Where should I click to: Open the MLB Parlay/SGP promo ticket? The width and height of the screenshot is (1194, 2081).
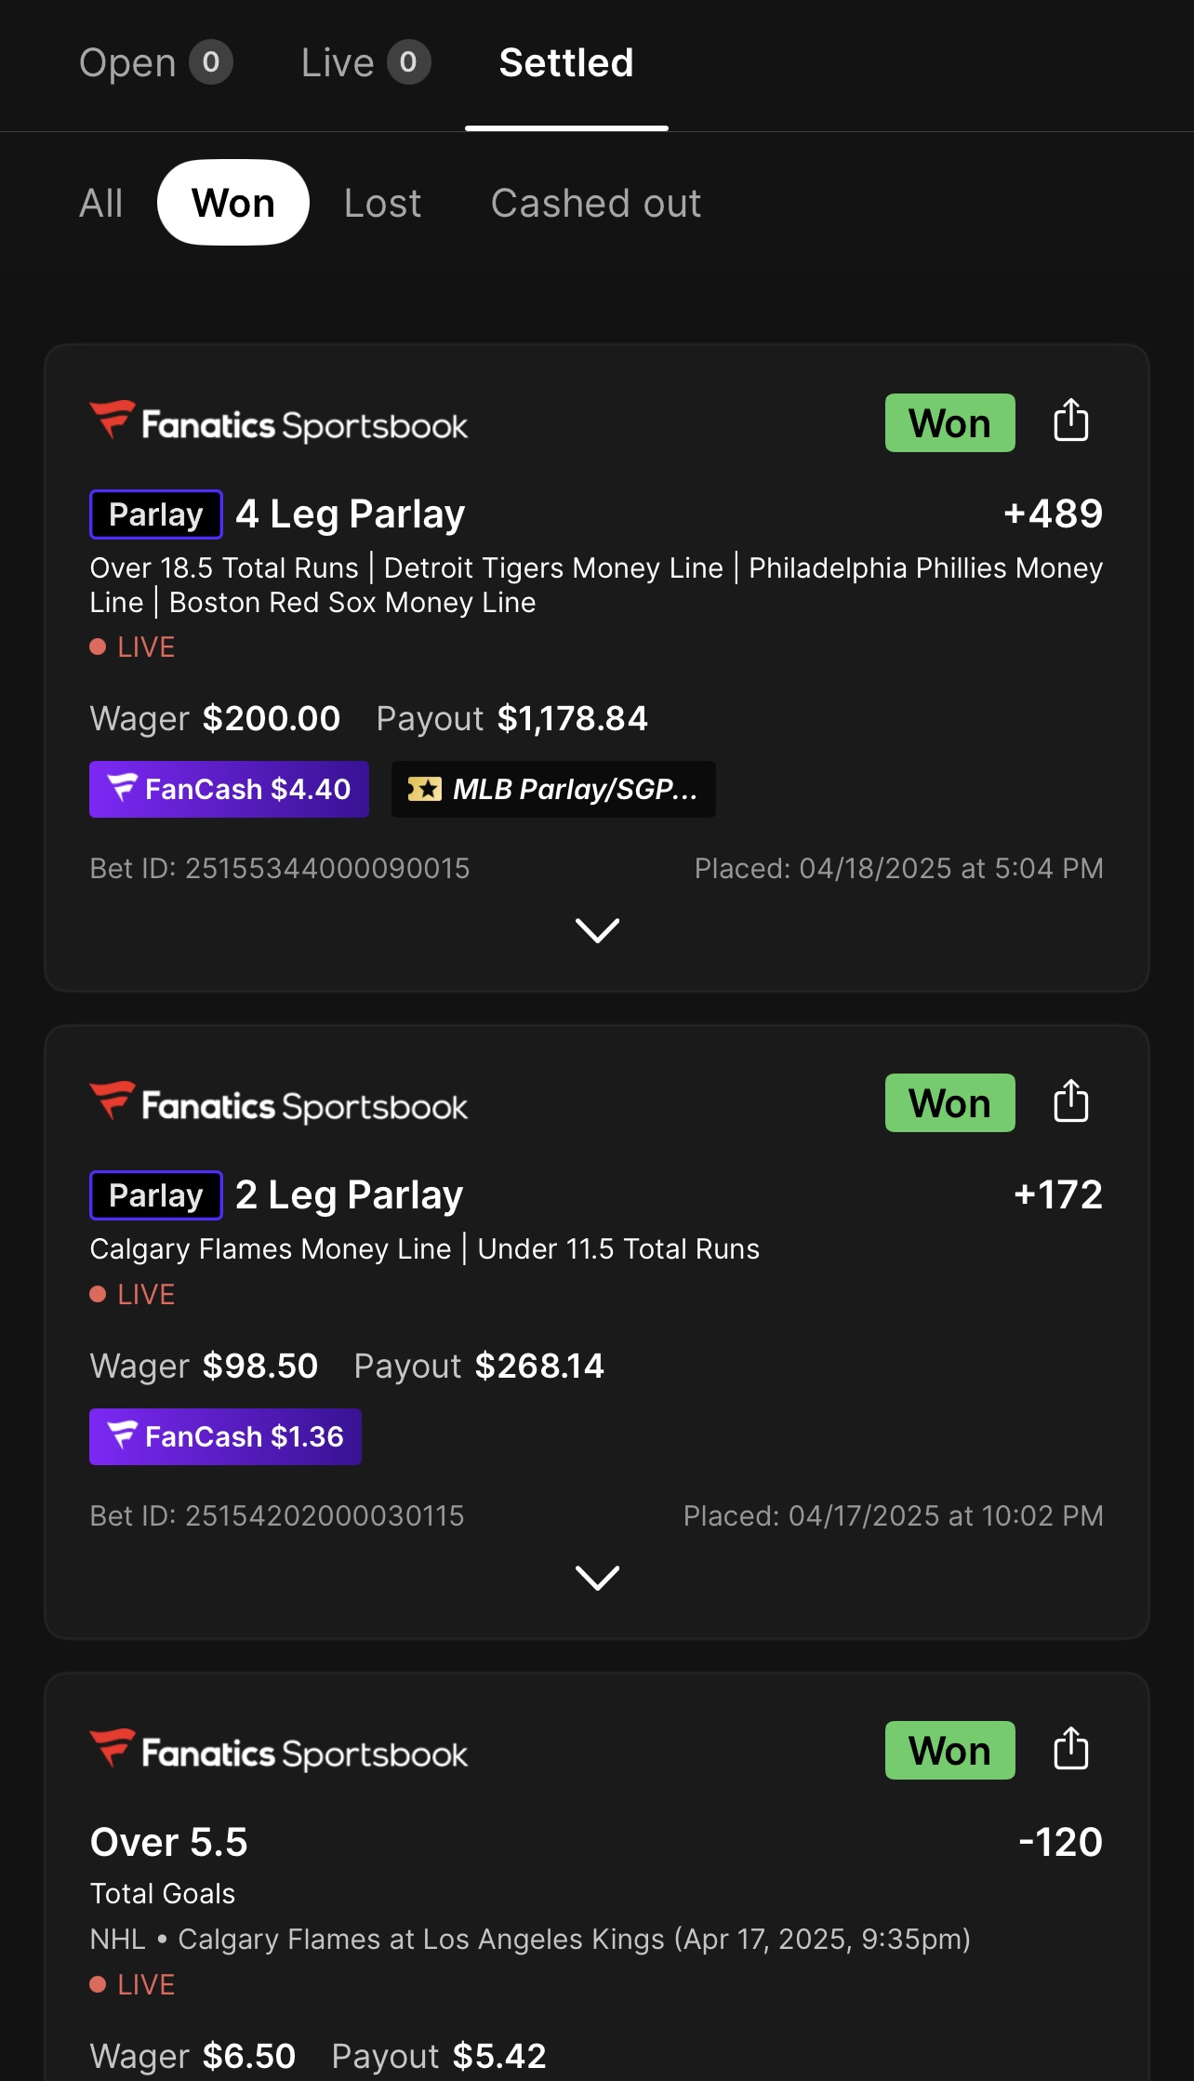click(553, 789)
